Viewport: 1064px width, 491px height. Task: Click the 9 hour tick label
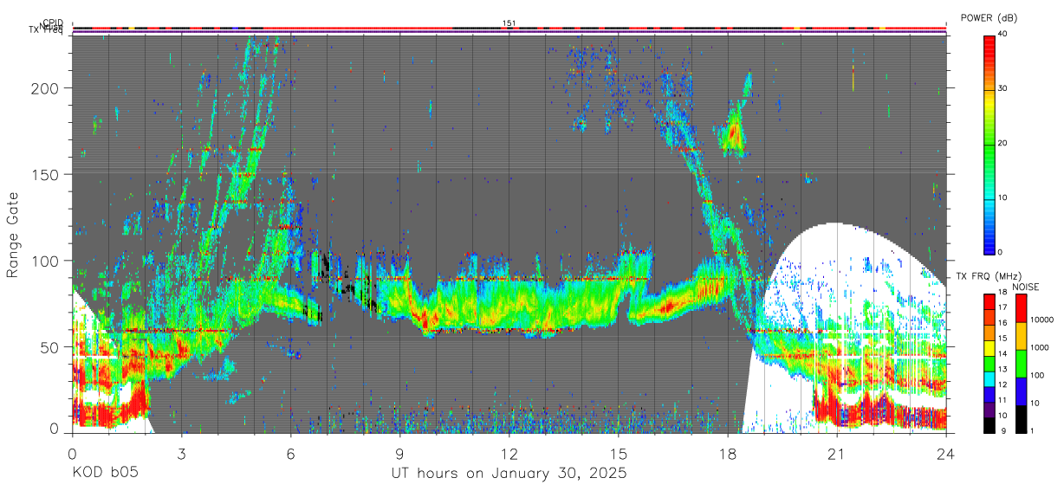(x=400, y=452)
